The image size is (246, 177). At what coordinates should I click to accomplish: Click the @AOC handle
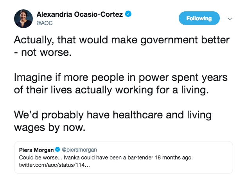click(44, 23)
